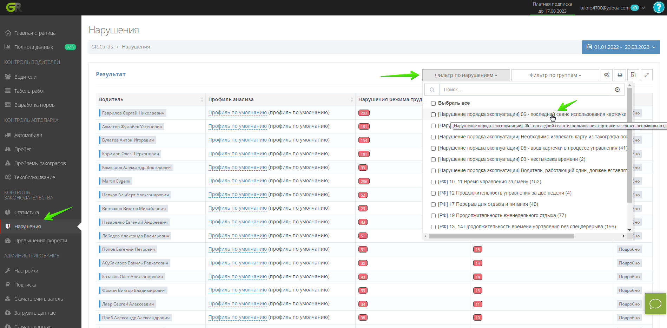Check violation 06 последний сеанс карточки
Image resolution: width=667 pixels, height=328 pixels.
click(x=433, y=114)
